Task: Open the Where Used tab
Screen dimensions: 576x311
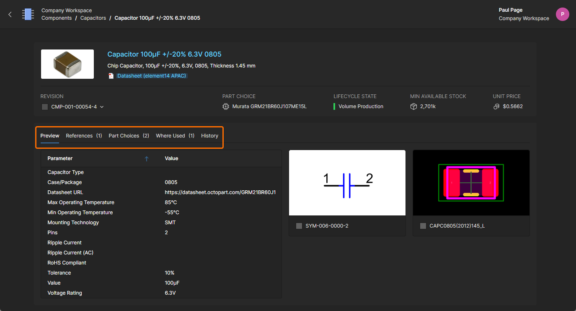Action: [175, 136]
